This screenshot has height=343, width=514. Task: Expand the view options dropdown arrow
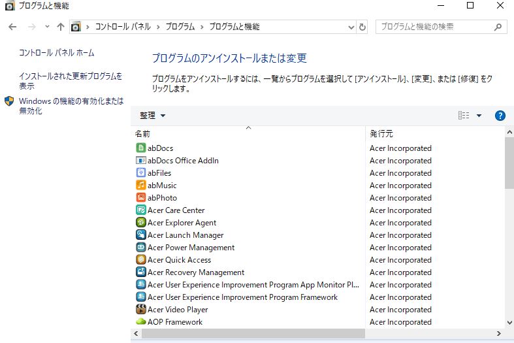tap(479, 116)
